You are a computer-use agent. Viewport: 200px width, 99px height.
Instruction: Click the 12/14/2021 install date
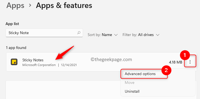coord(69,65)
